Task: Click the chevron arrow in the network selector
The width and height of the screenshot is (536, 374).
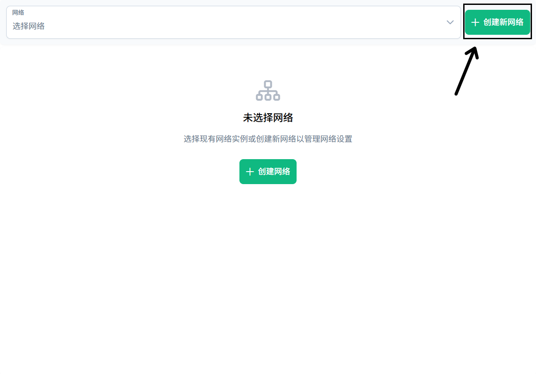Action: 450,22
